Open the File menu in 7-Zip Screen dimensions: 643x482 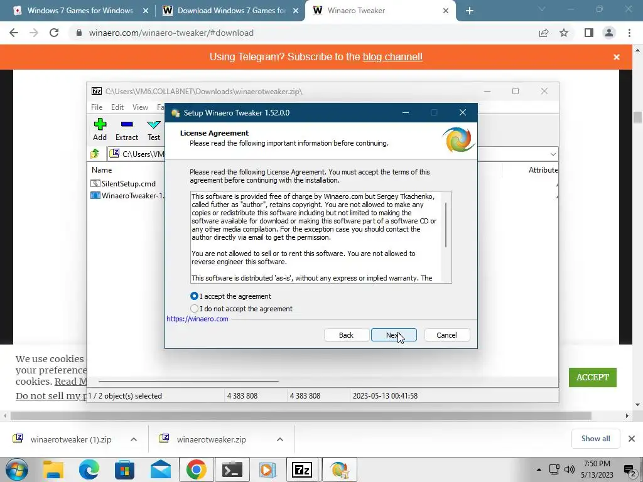click(x=97, y=107)
